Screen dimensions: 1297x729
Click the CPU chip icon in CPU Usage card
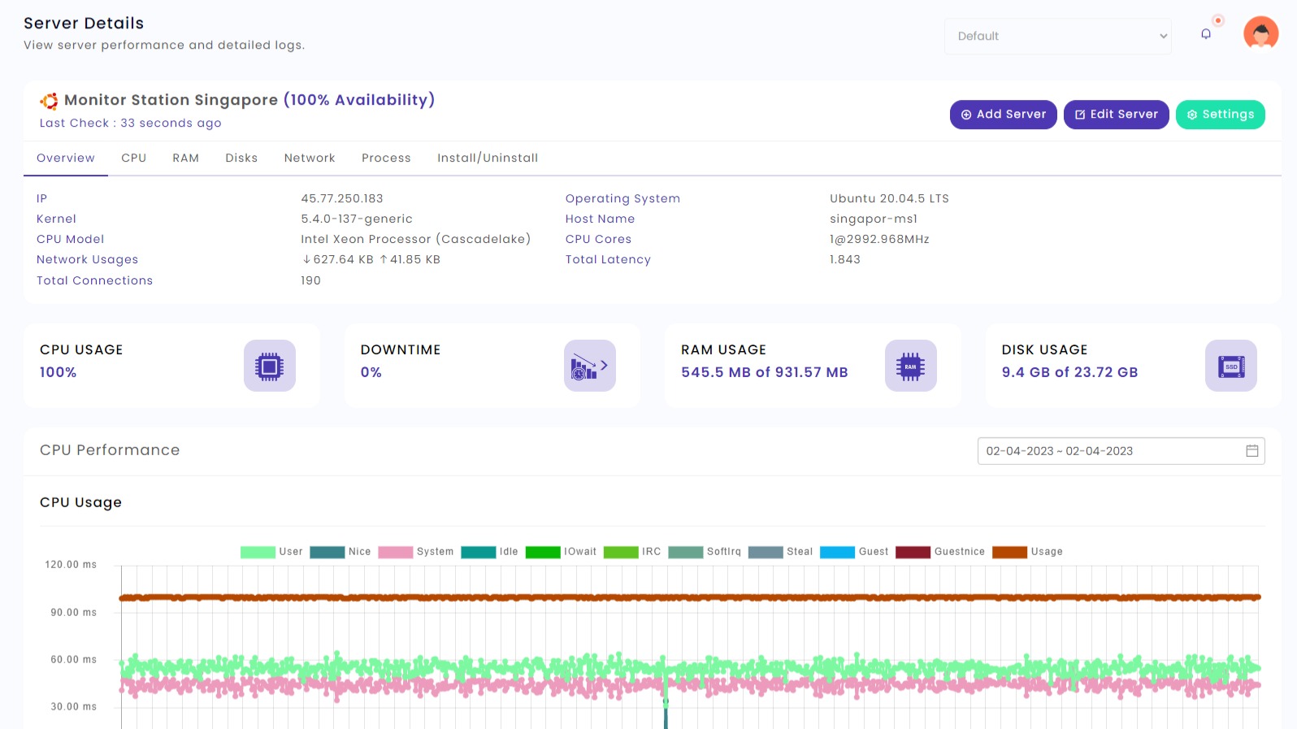[269, 366]
